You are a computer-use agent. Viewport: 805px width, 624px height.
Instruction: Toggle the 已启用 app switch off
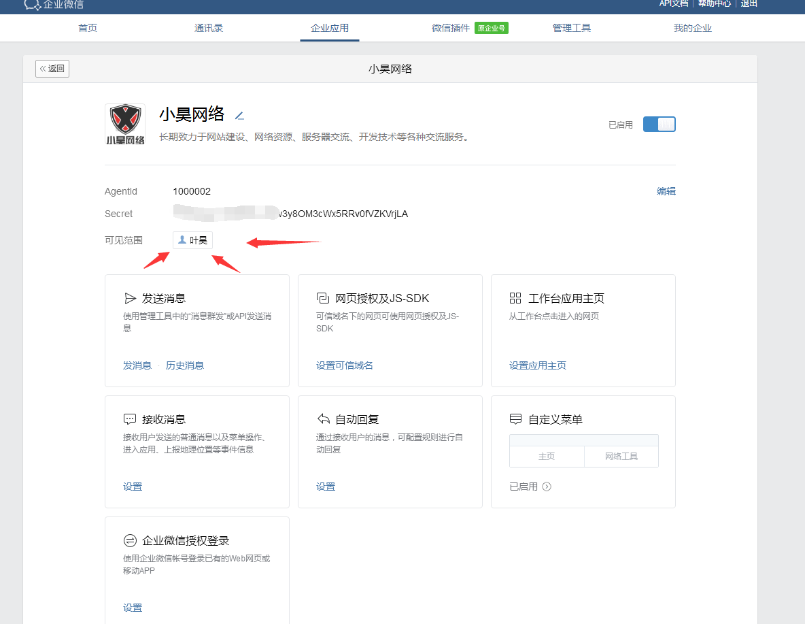click(x=659, y=125)
